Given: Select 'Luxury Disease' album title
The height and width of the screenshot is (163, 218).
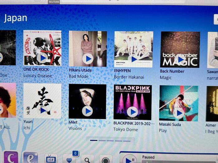Looking at the screenshot, I should pos(38,76).
